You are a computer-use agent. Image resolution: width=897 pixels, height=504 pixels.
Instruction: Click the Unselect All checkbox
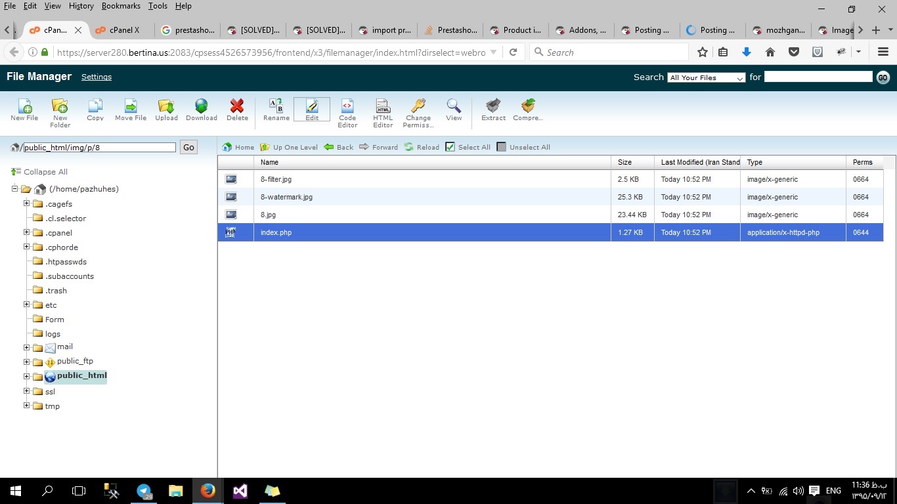(x=502, y=147)
